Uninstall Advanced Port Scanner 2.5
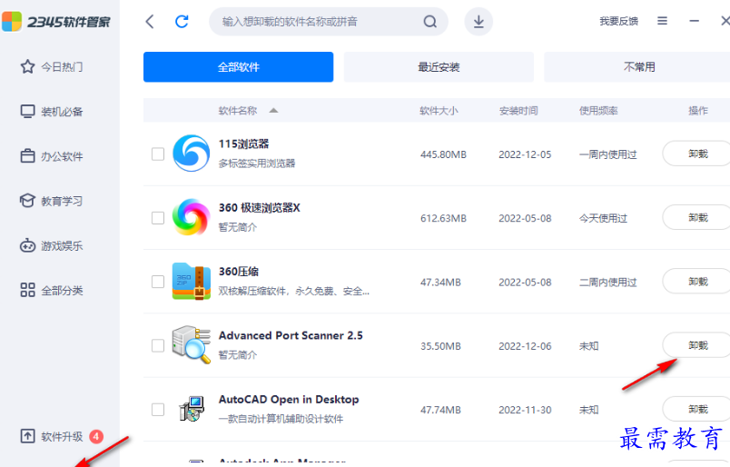Screen dimensions: 730x467 [x=697, y=345]
